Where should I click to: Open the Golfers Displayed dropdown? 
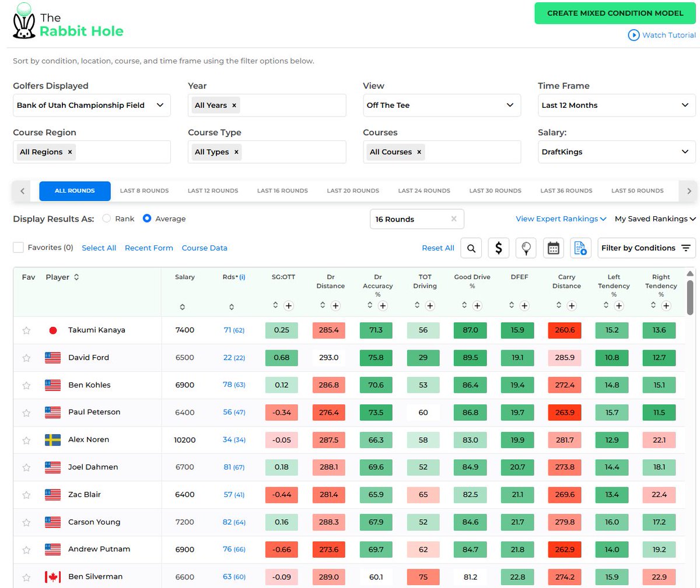pos(92,105)
